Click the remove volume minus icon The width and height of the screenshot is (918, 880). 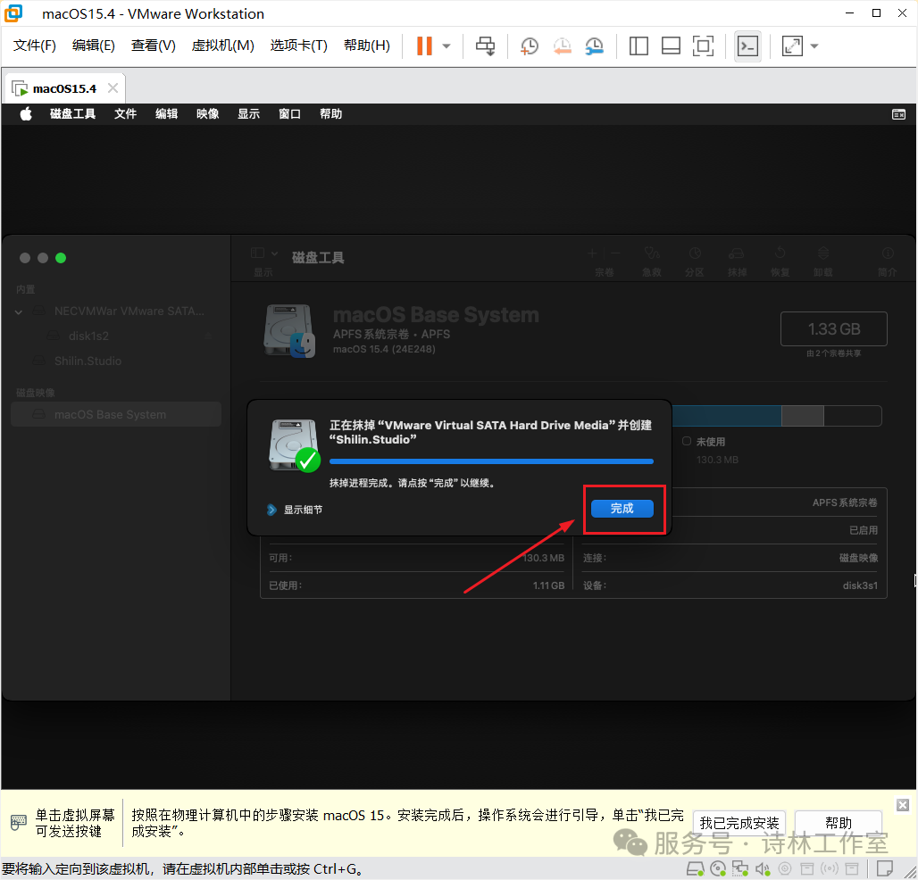(x=615, y=253)
